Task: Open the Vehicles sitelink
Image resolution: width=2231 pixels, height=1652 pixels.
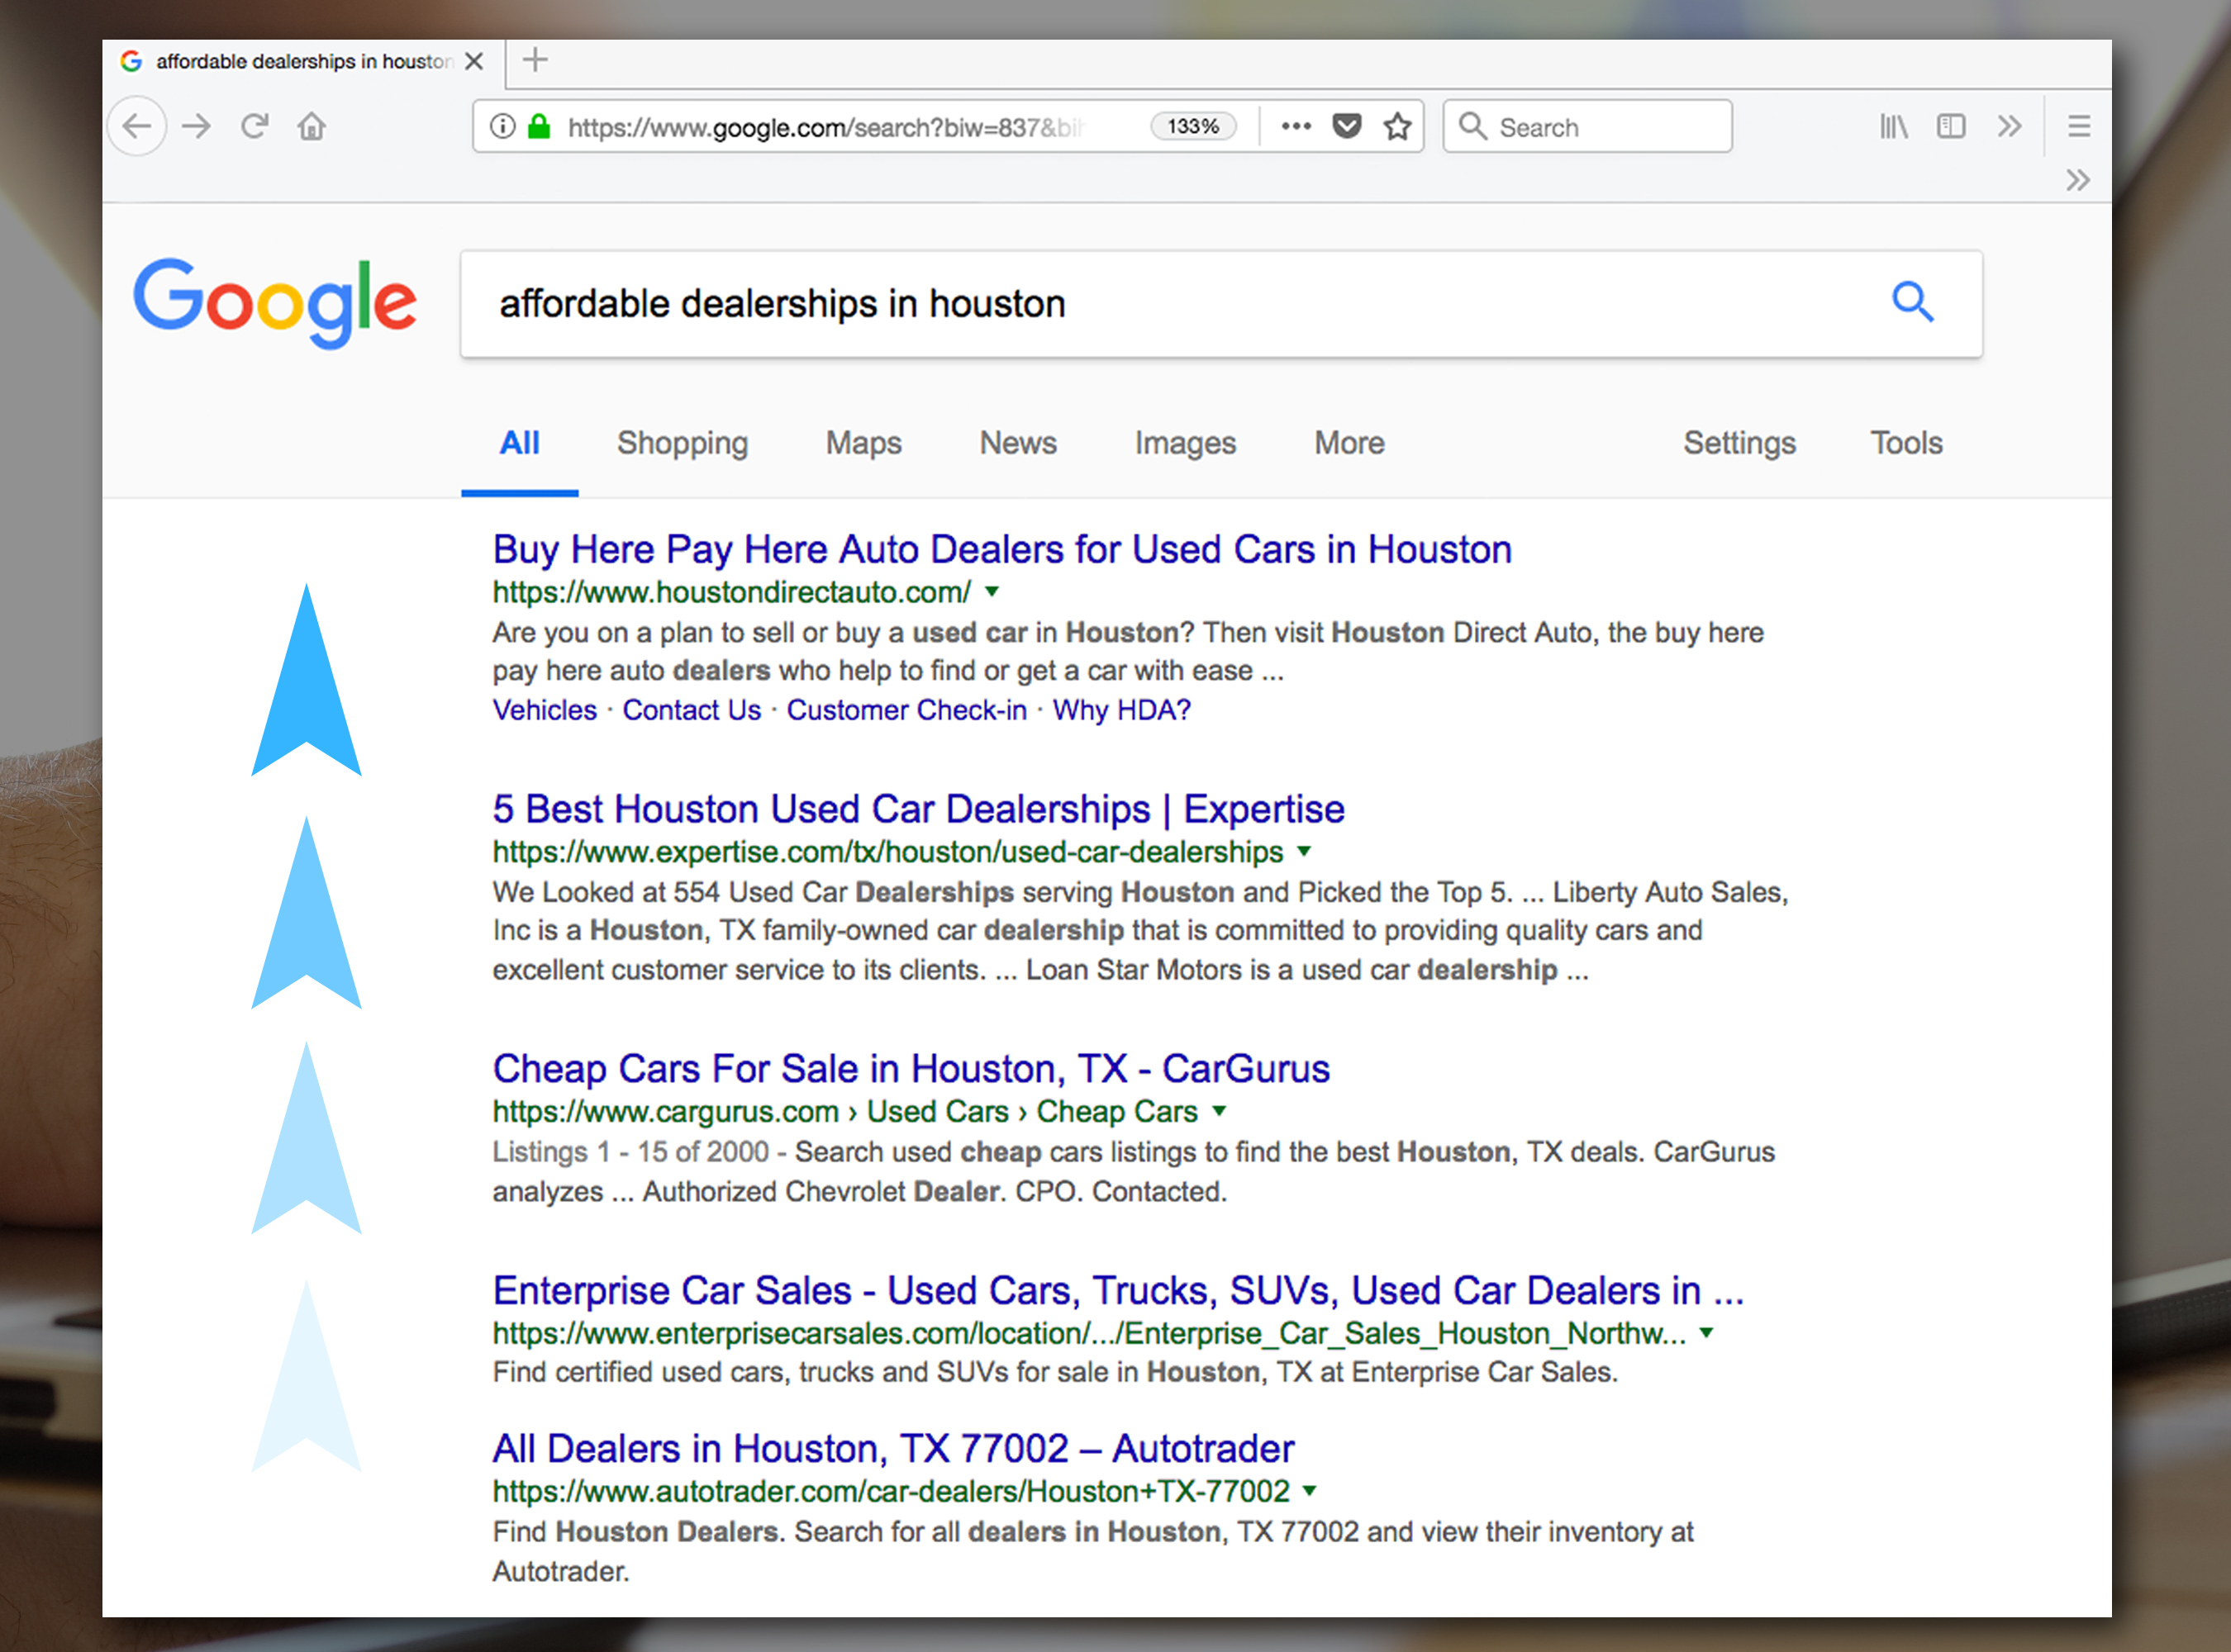Action: point(545,710)
